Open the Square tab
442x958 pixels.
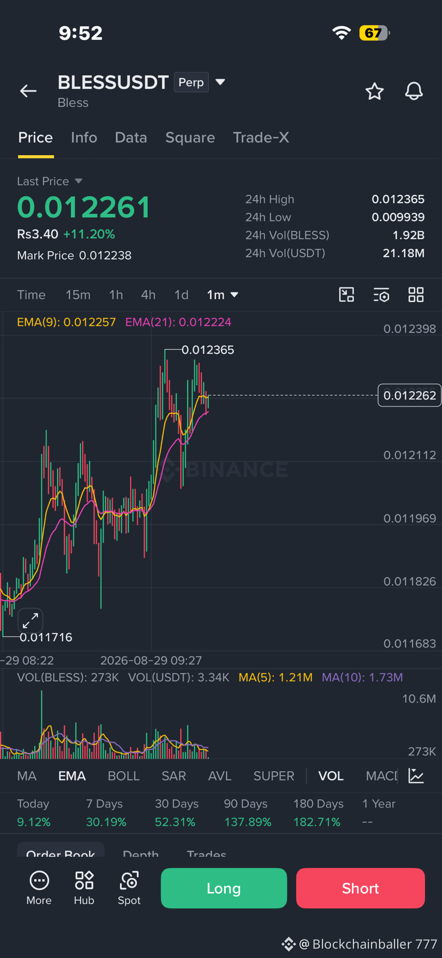[x=190, y=138]
